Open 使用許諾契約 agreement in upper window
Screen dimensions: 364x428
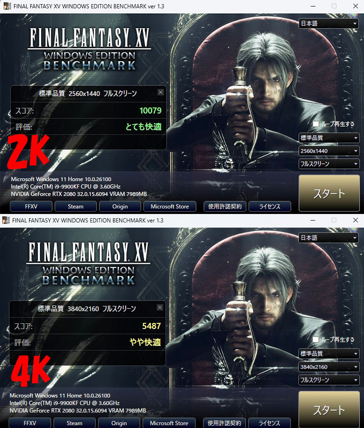(x=225, y=206)
